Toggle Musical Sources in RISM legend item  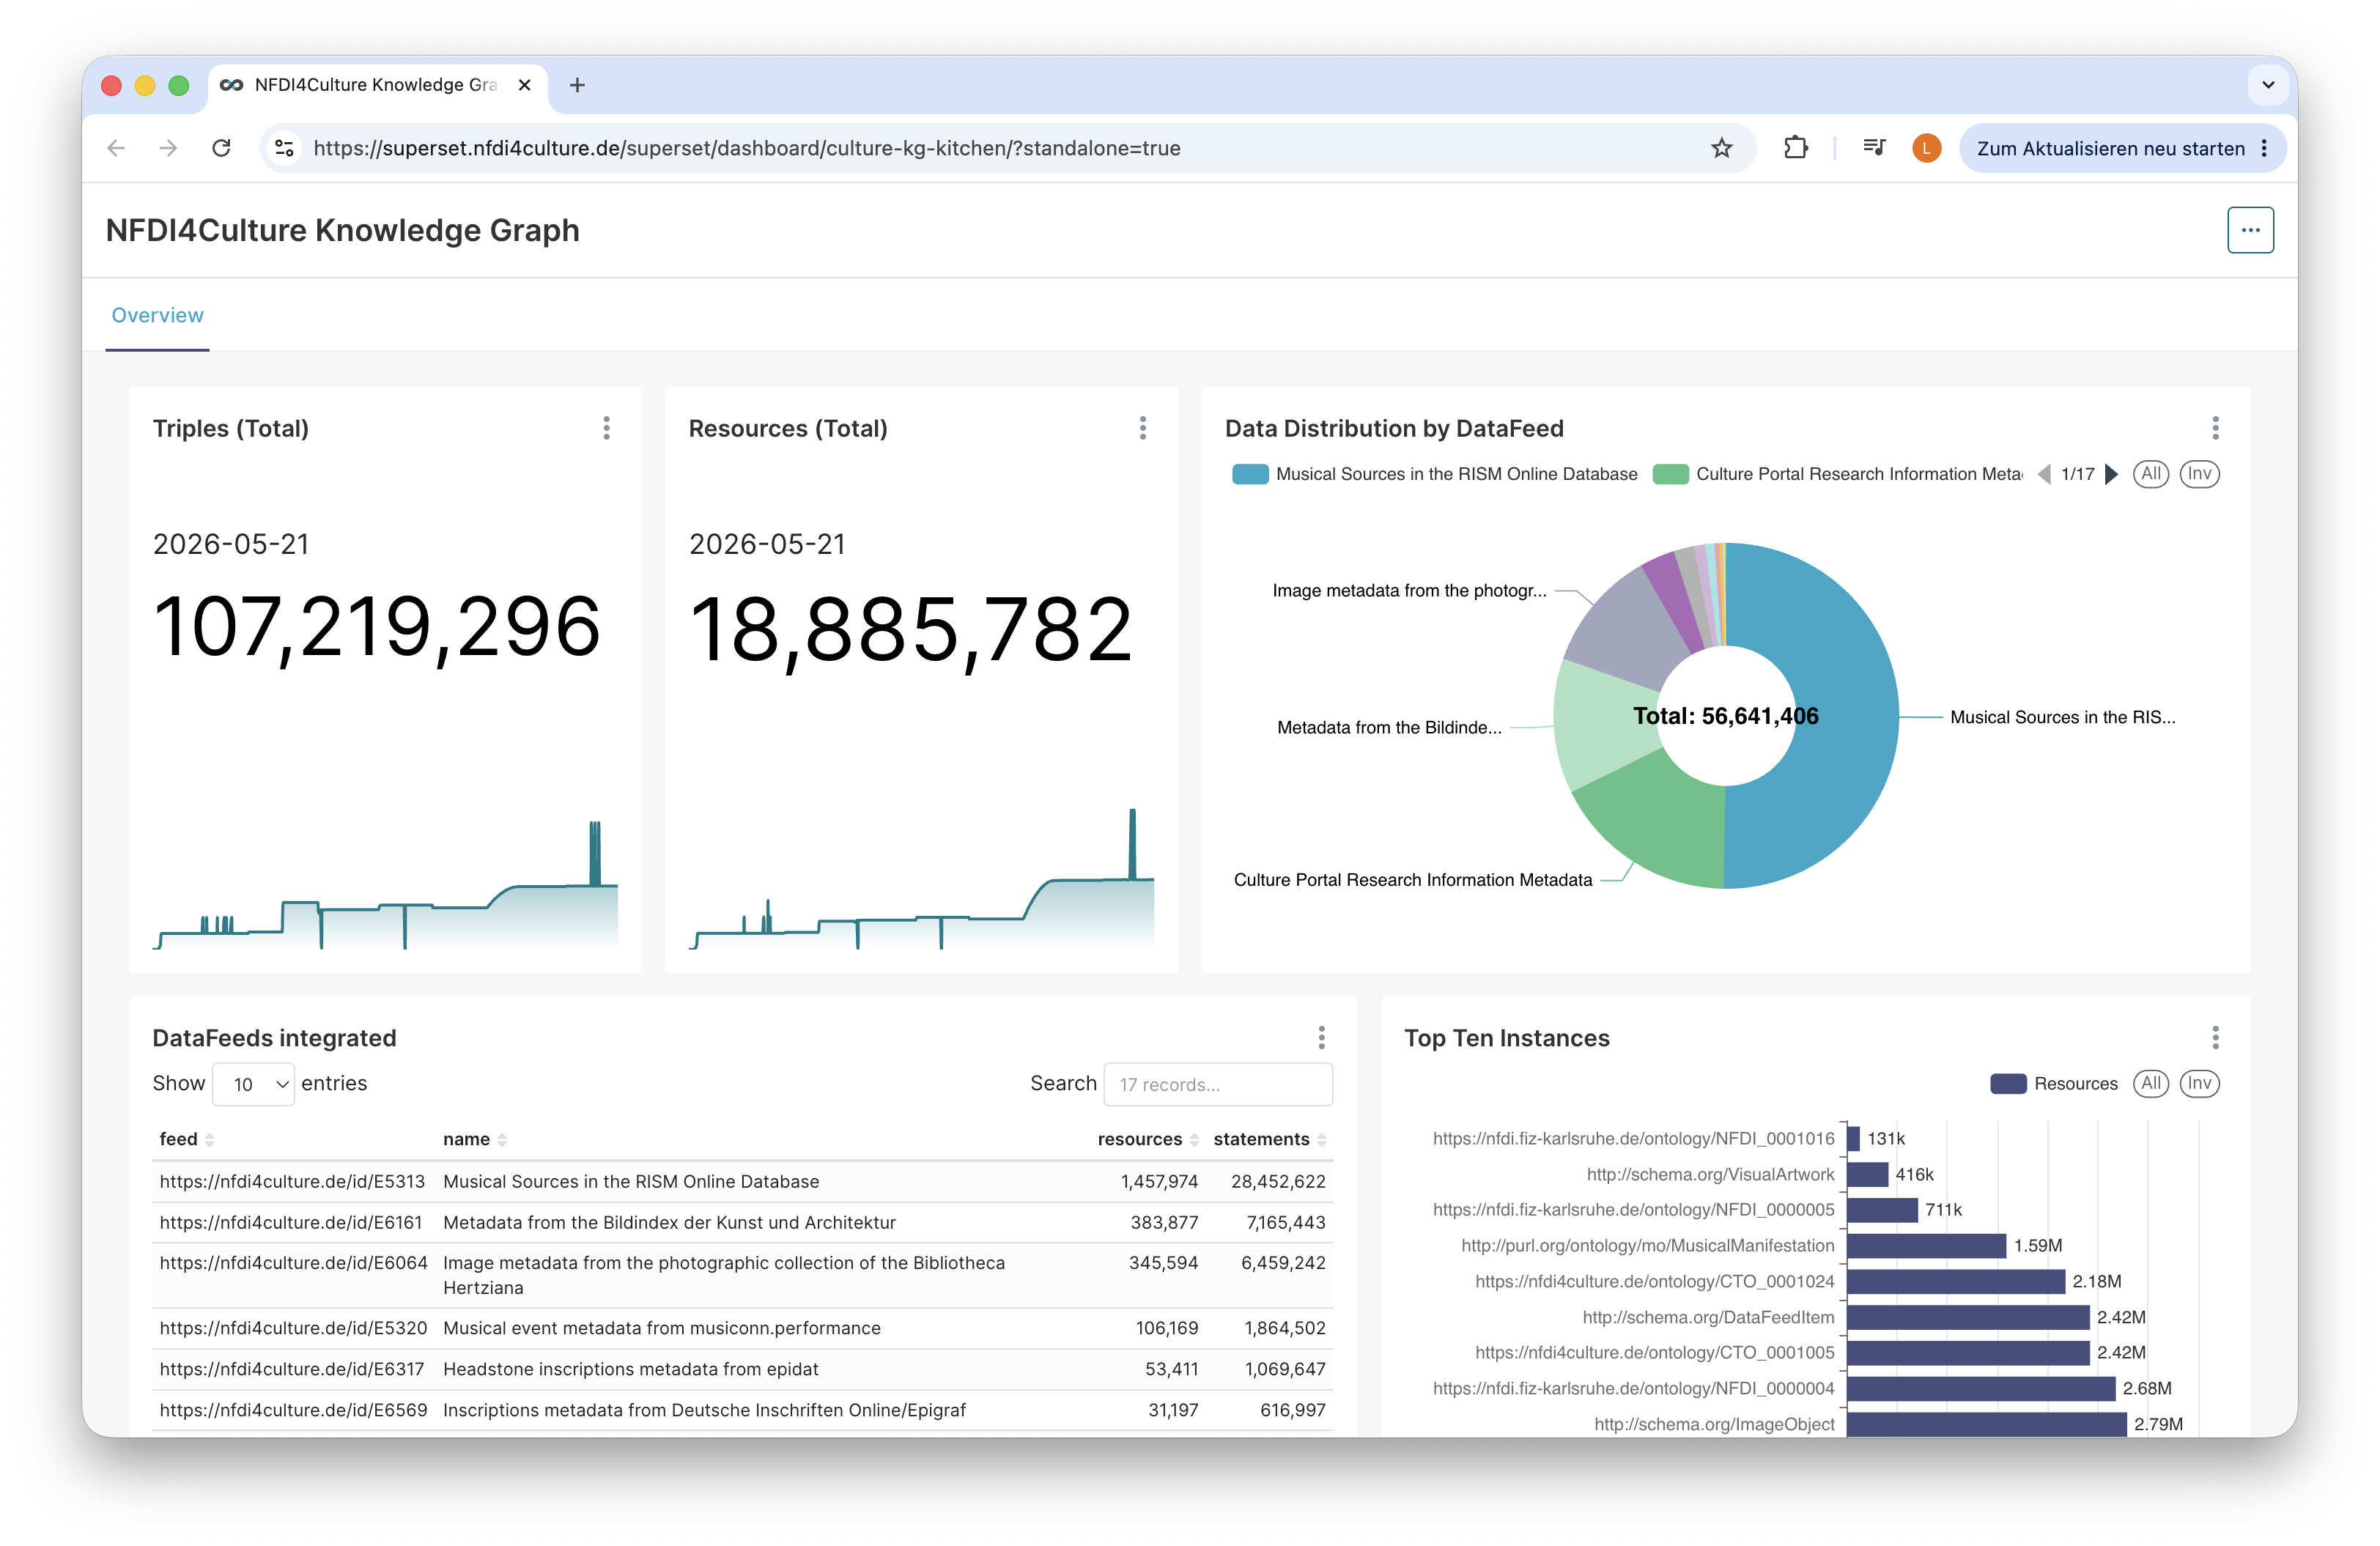[x=1435, y=474]
